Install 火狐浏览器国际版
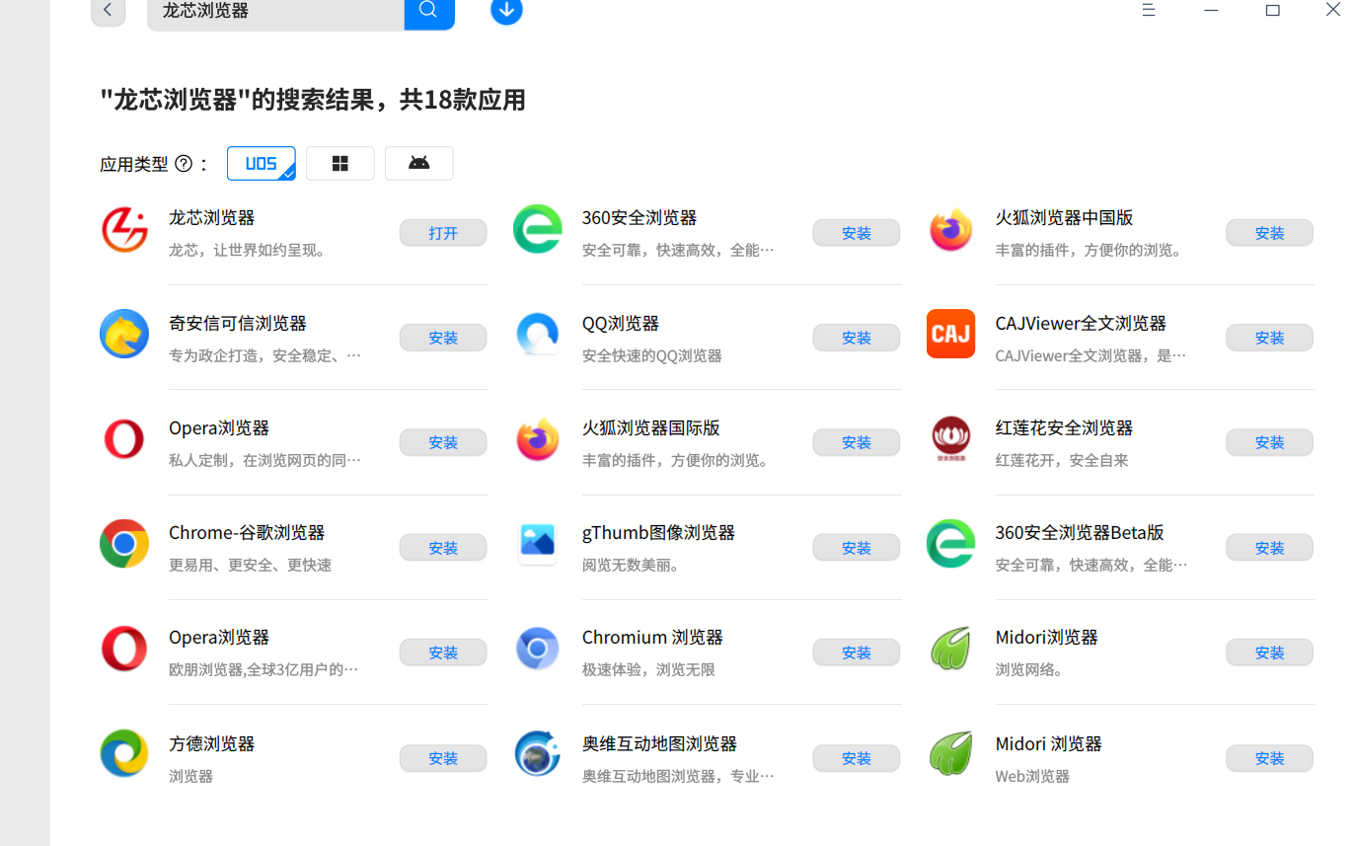This screenshot has height=846, width=1354. pos(857,442)
